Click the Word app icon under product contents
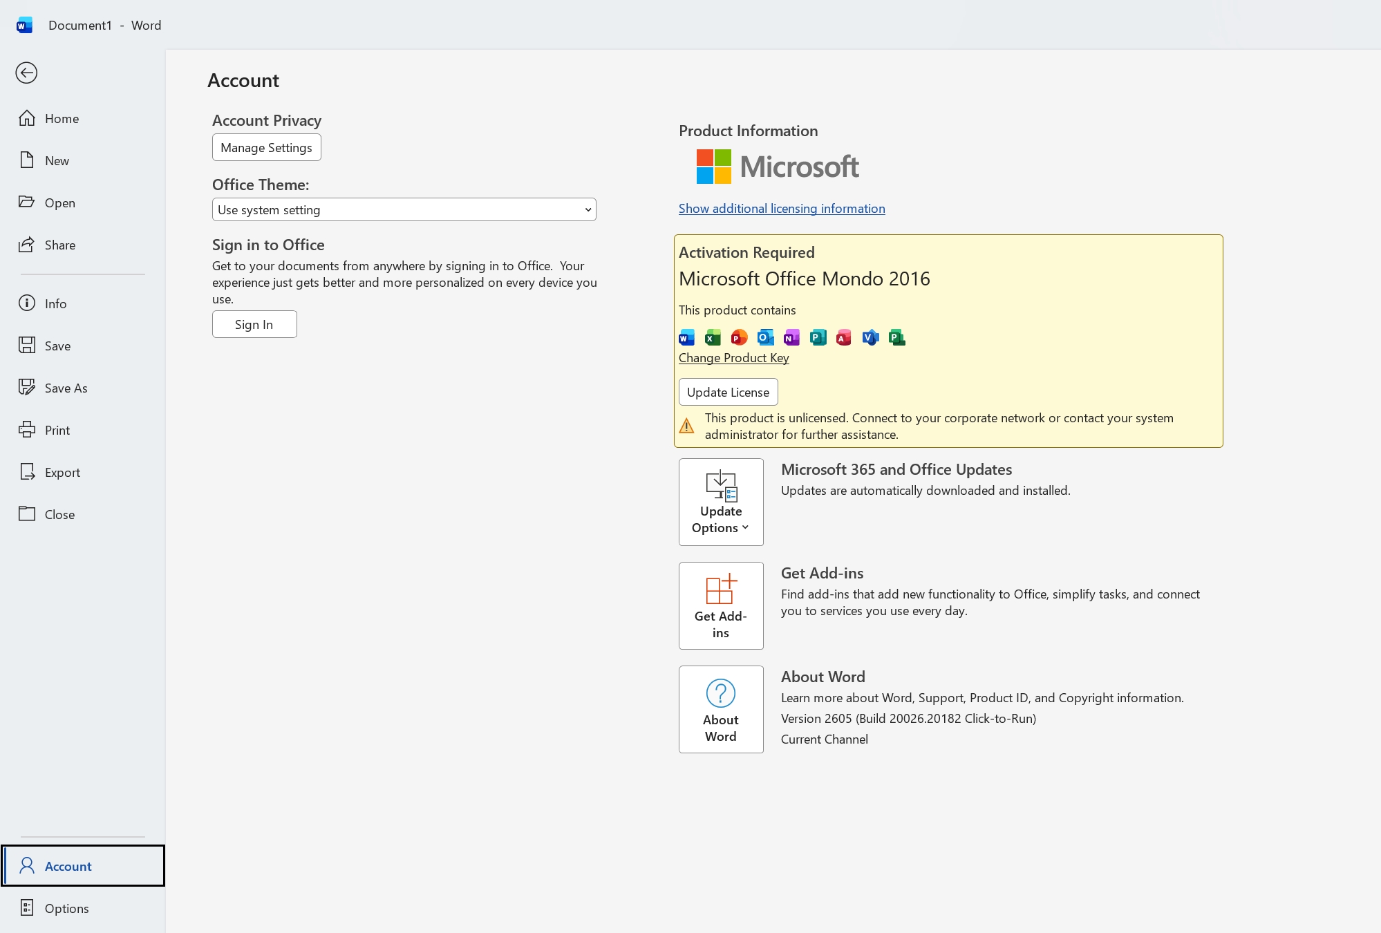This screenshot has width=1381, height=933. [686, 337]
